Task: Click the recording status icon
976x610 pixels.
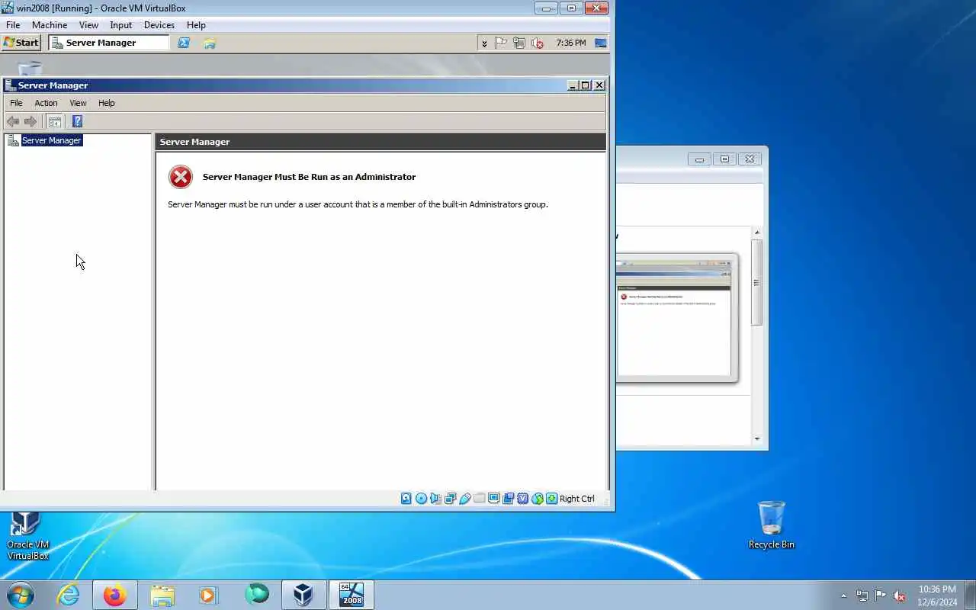Action: point(509,499)
